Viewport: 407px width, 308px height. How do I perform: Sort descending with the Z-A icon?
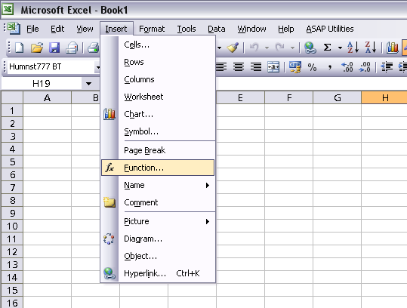[x=371, y=48]
